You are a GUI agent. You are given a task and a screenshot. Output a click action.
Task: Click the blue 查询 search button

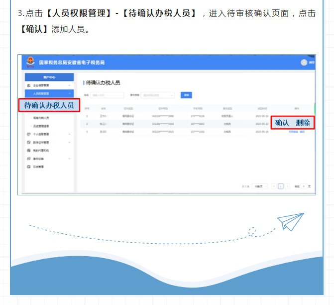coord(186,95)
